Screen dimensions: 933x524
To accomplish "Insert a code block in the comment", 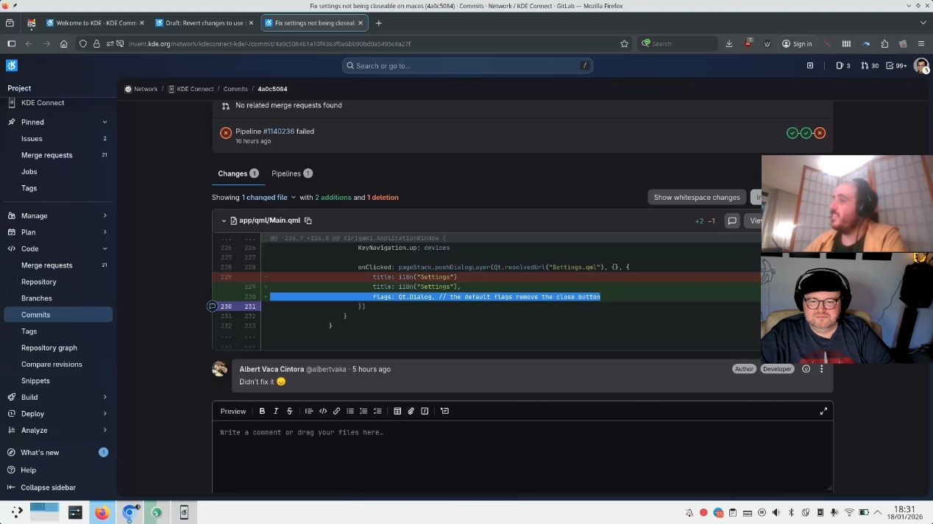I will (323, 411).
